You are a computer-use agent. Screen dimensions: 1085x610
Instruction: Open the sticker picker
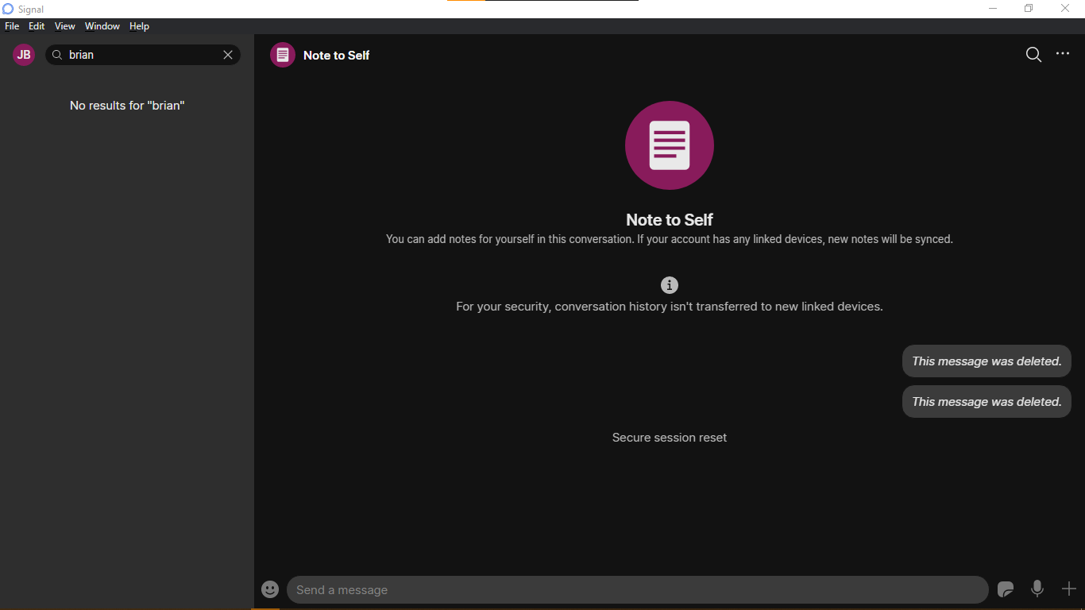[x=1006, y=589]
